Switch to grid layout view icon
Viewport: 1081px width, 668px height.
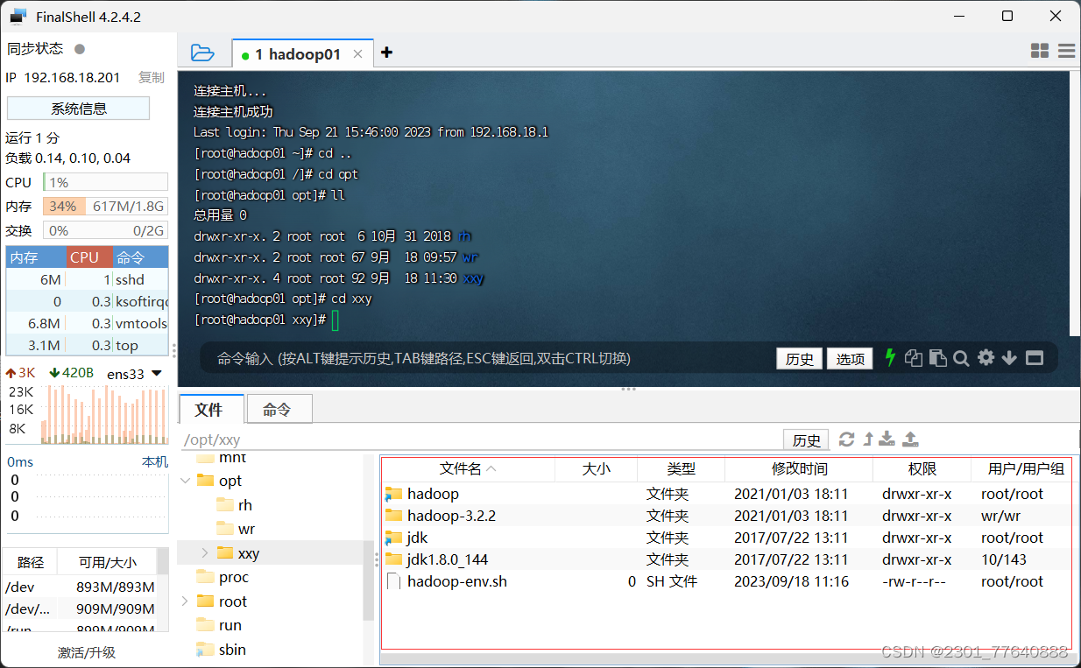pyautogui.click(x=1040, y=52)
